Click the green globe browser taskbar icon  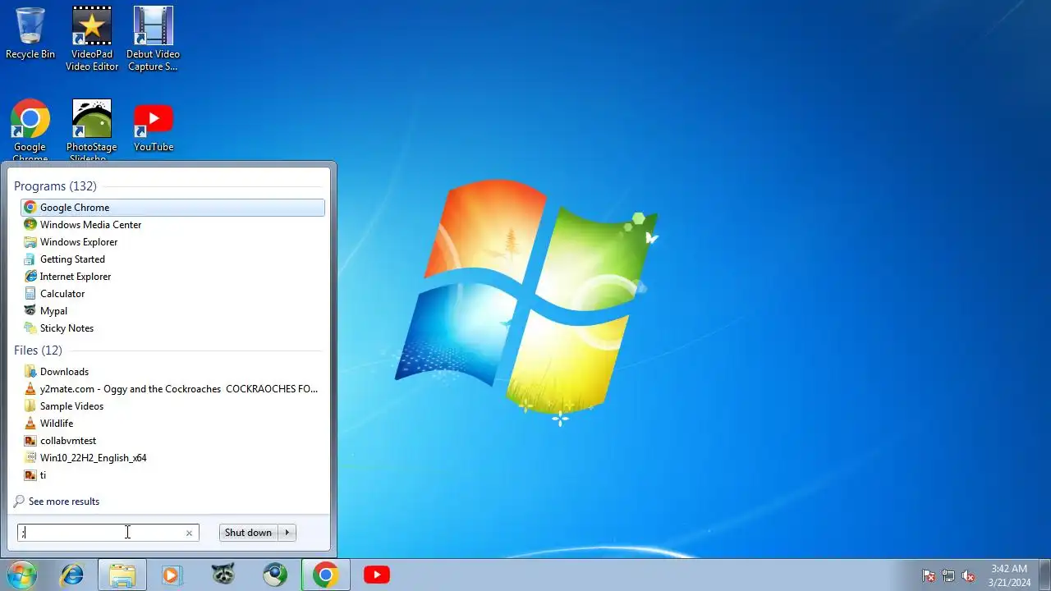(x=274, y=575)
